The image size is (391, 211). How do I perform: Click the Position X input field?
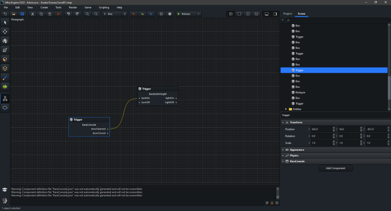pos(322,129)
